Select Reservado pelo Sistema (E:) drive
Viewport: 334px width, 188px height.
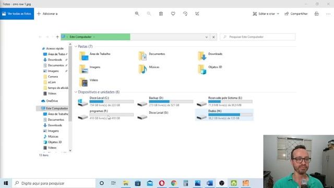pos(224,101)
